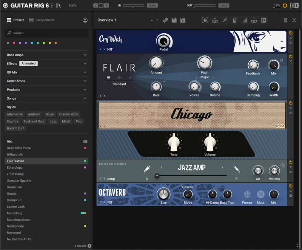Bypass the Matched Cabinet power button

[291, 162]
